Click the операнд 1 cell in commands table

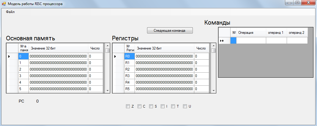276,41
